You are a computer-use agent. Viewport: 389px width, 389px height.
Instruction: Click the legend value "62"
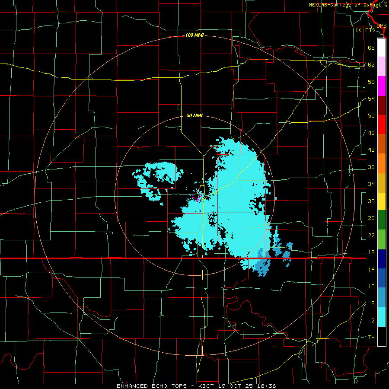coord(371,65)
